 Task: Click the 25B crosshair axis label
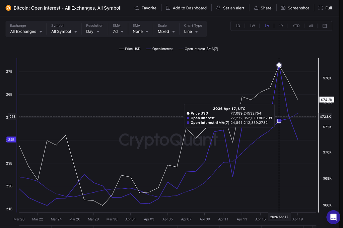point(13,117)
